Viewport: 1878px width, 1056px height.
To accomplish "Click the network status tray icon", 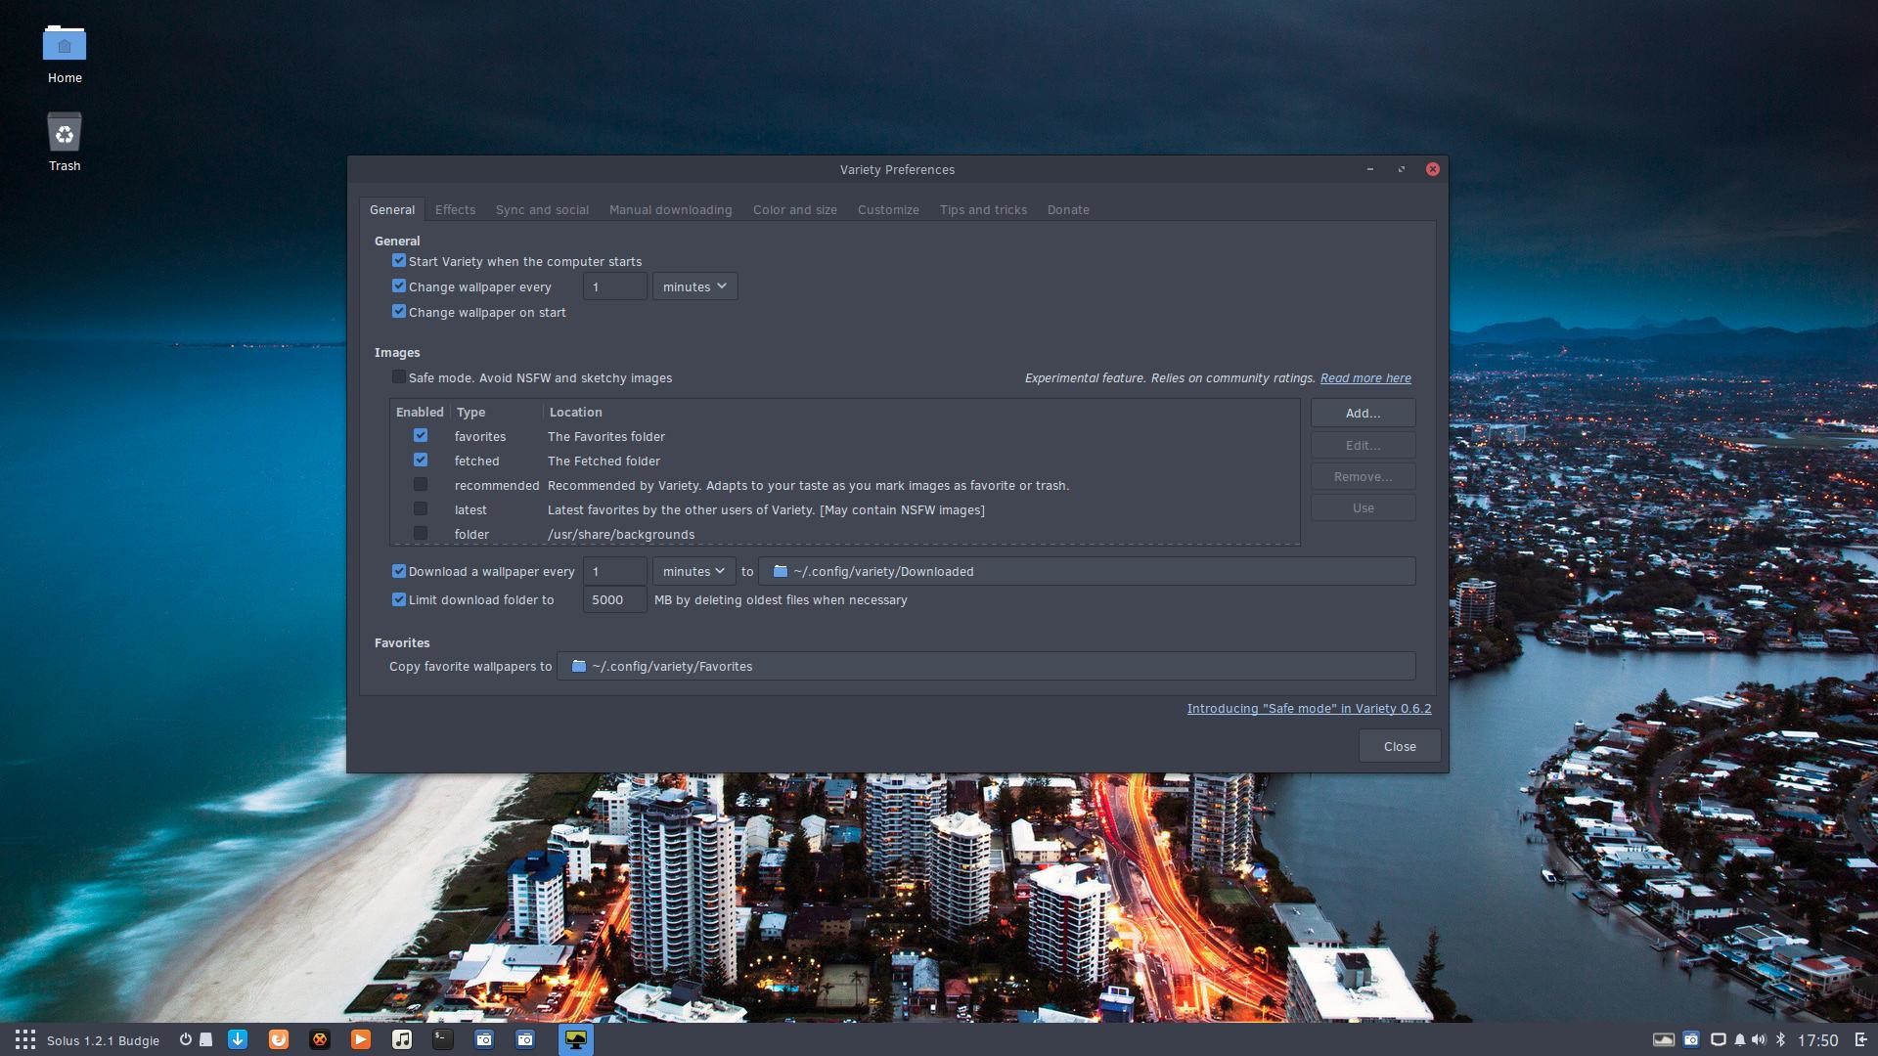I will (x=1717, y=1038).
